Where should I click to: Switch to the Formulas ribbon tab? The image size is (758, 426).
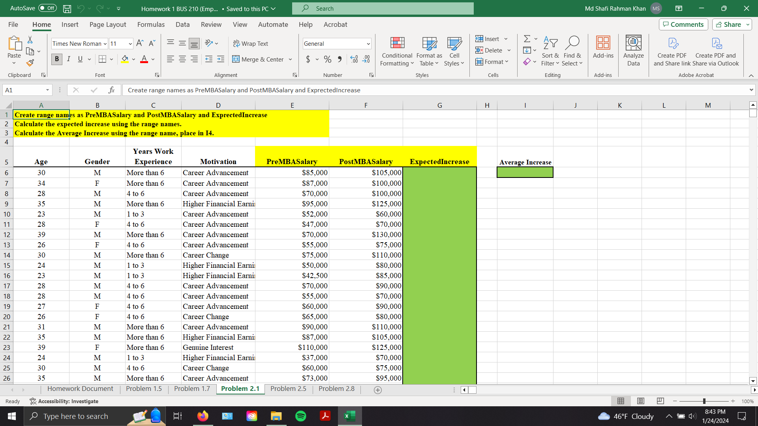click(x=151, y=24)
